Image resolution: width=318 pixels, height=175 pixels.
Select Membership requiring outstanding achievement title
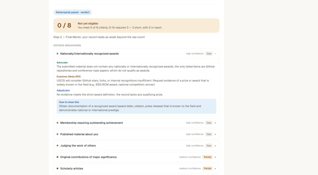pyautogui.click(x=92, y=123)
